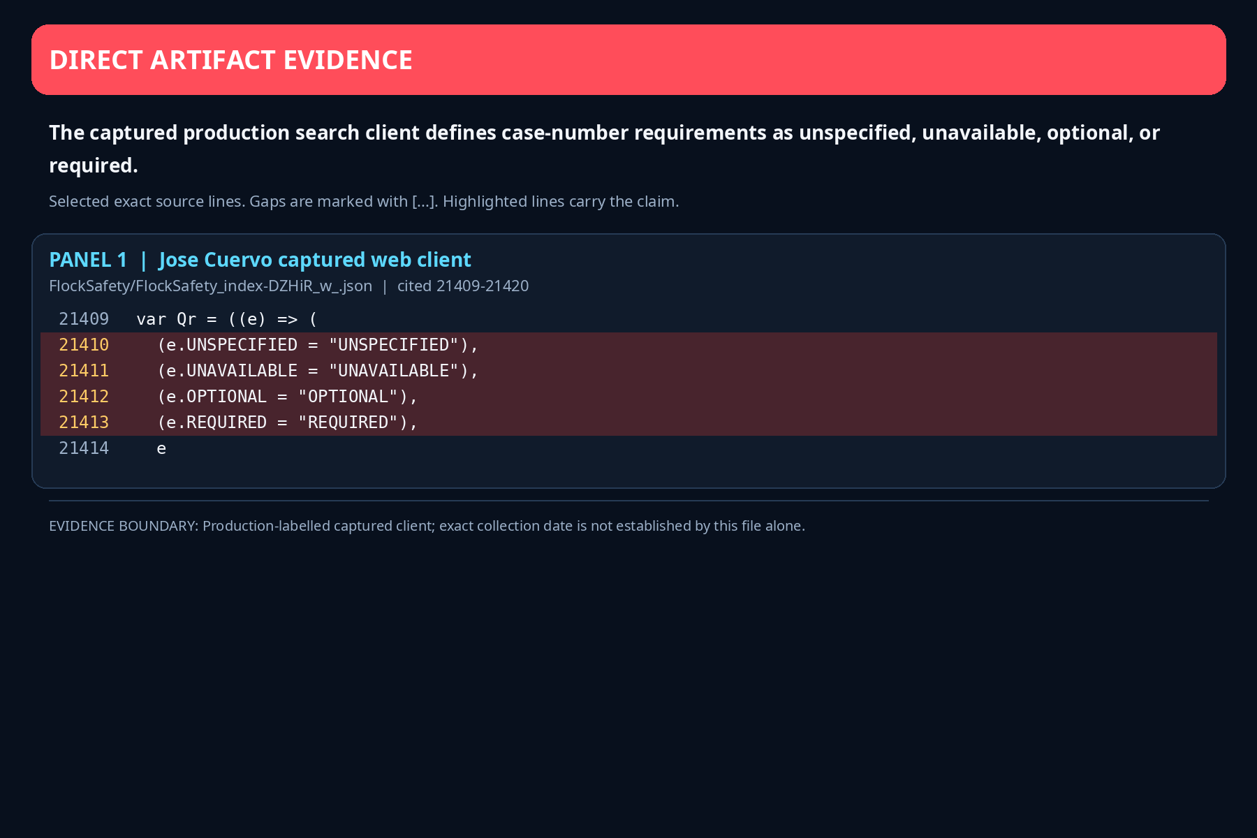Click line number 21410
This screenshot has width=1257, height=838.
[x=84, y=345]
